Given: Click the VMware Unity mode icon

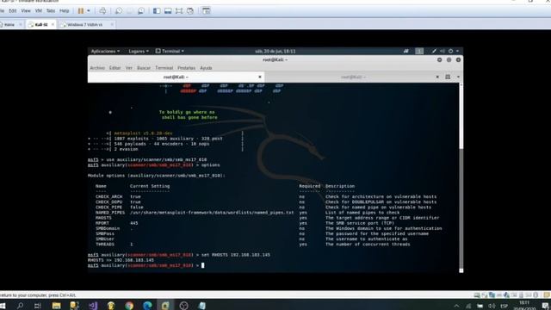Looking at the screenshot, I should [x=190, y=11].
